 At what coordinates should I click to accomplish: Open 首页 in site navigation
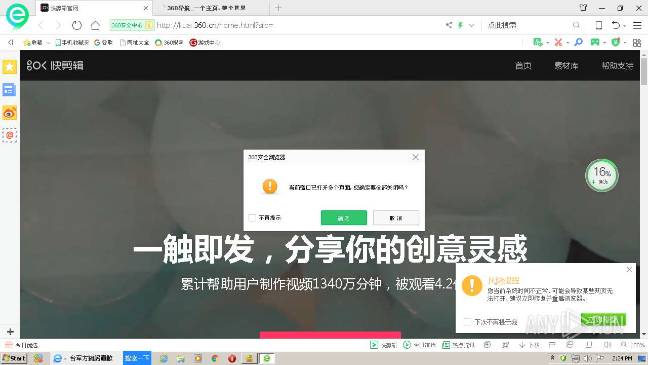coord(523,65)
